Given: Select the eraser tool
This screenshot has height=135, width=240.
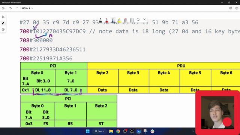Looking at the screenshot, I should [126, 20].
